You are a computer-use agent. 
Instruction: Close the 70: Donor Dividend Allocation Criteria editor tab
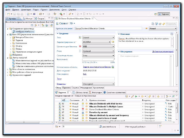coord(93,18)
